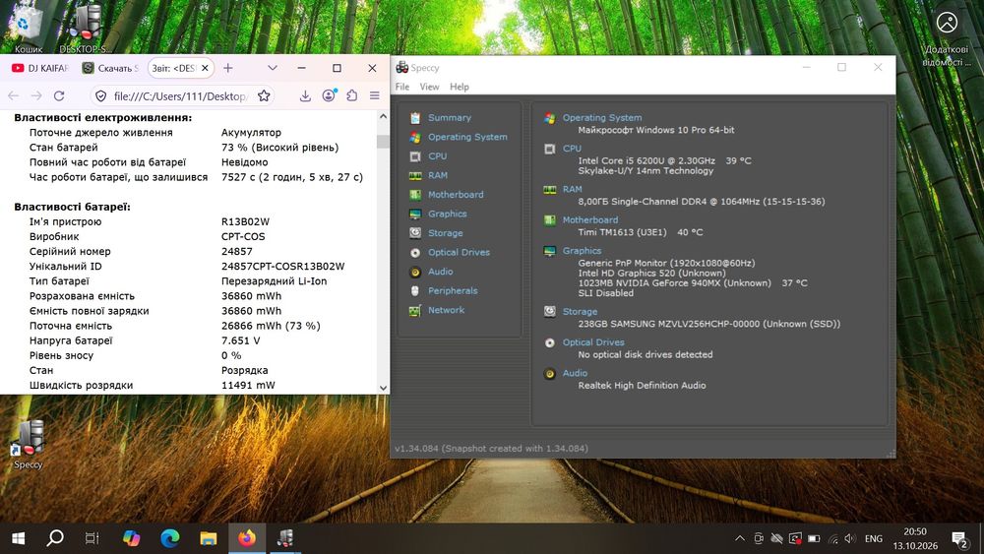Select Graphics in Speccy sidebar
The width and height of the screenshot is (984, 554).
[447, 214]
